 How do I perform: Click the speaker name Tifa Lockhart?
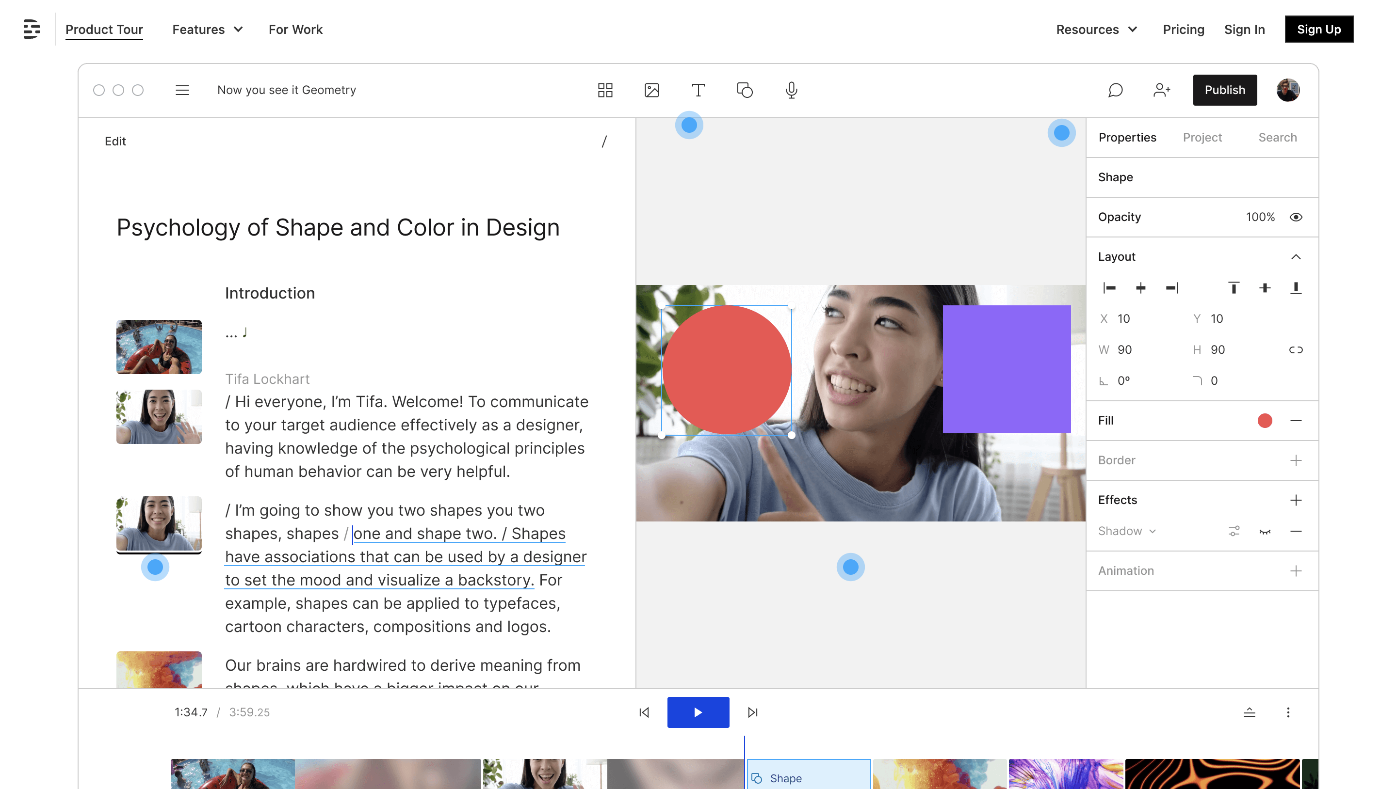267,379
